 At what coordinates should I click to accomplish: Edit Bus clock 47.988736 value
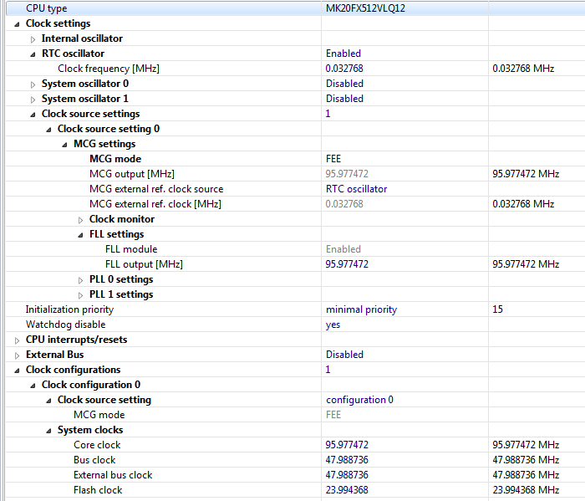(347, 459)
